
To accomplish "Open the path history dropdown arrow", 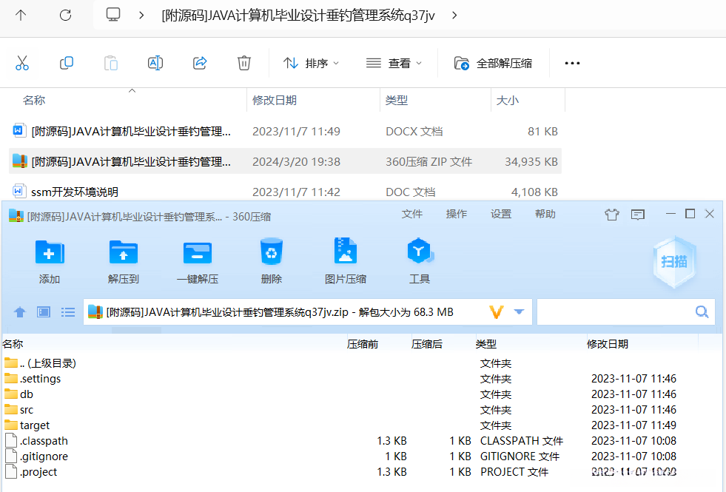I will 519,312.
